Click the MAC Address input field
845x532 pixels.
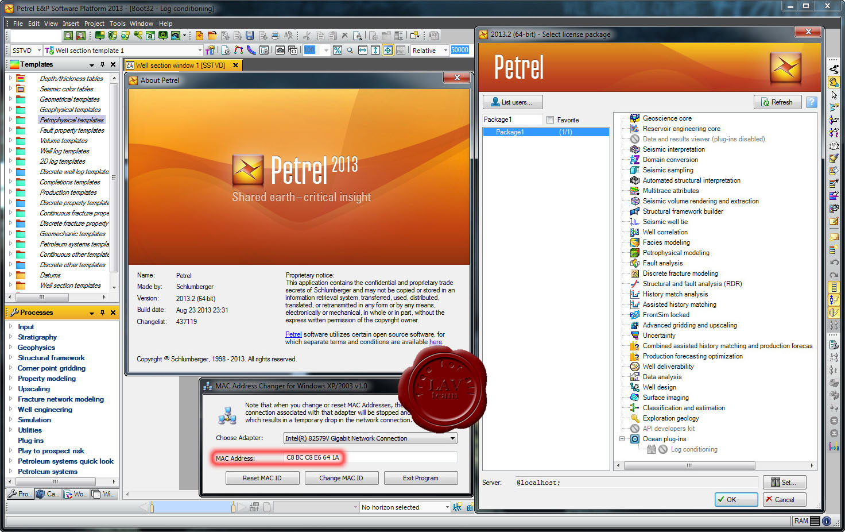tap(371, 457)
